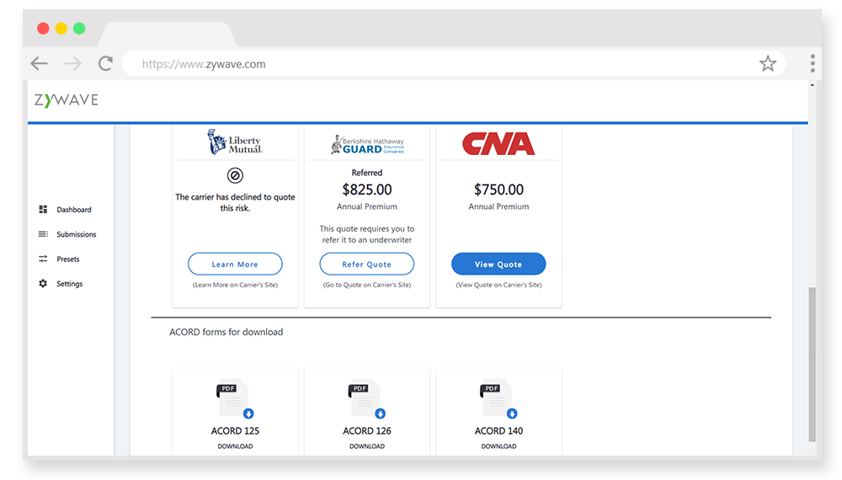Click the yellow minimize window button
The width and height of the screenshot is (842, 480).
tap(61, 29)
